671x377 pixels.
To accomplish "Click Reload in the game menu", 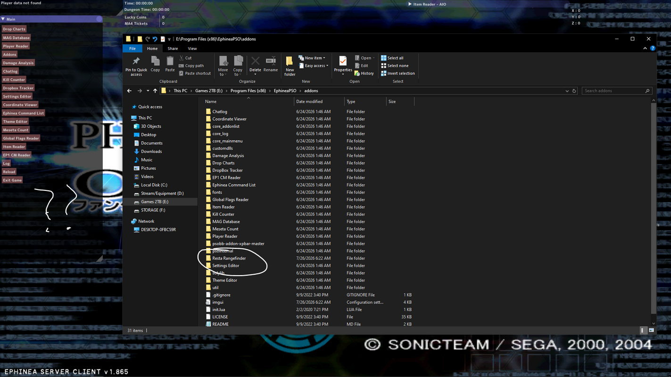I will click(9, 172).
